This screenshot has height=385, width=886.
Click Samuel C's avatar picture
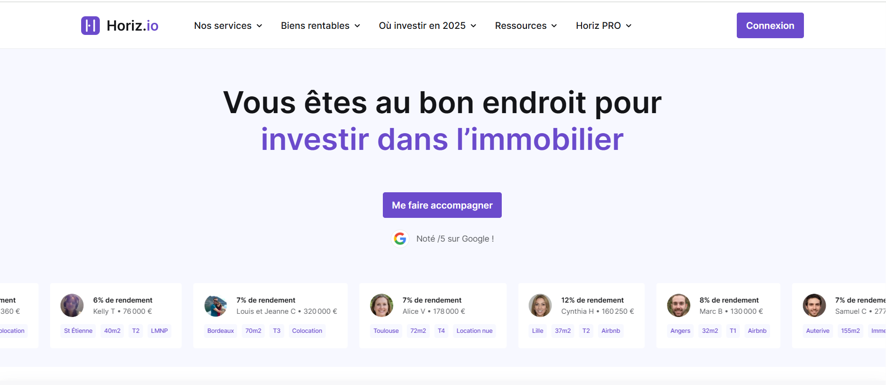[815, 305]
